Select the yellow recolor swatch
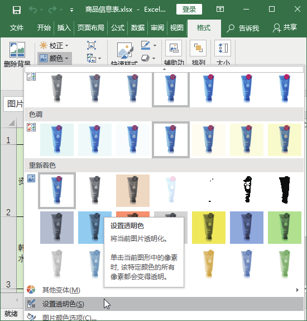307x321 pixels. tap(209, 228)
